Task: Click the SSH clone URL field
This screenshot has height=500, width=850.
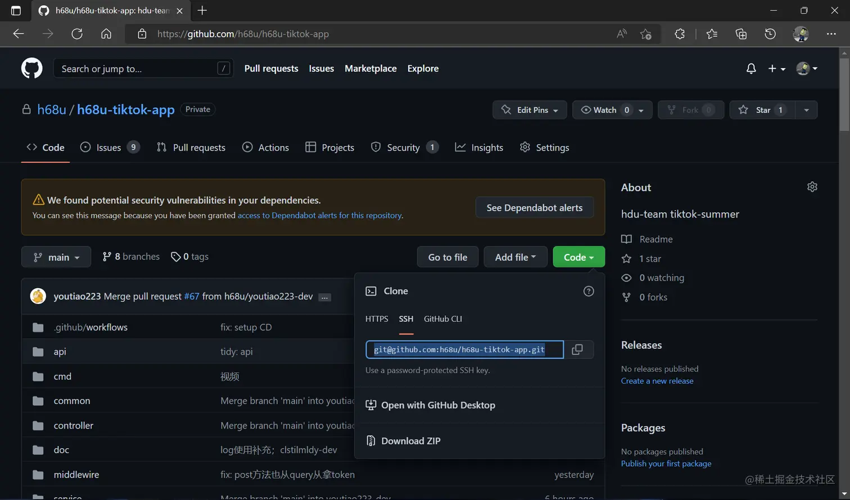Action: [x=464, y=349]
